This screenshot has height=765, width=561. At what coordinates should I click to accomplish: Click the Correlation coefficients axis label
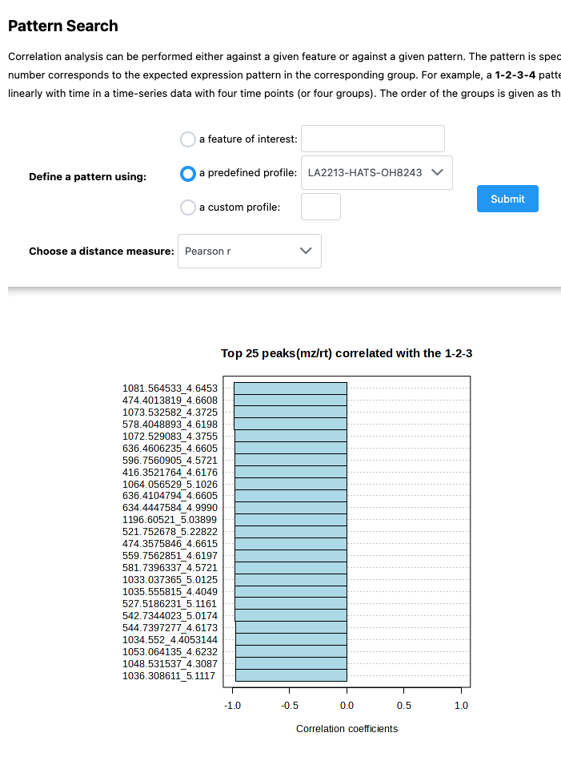347,728
